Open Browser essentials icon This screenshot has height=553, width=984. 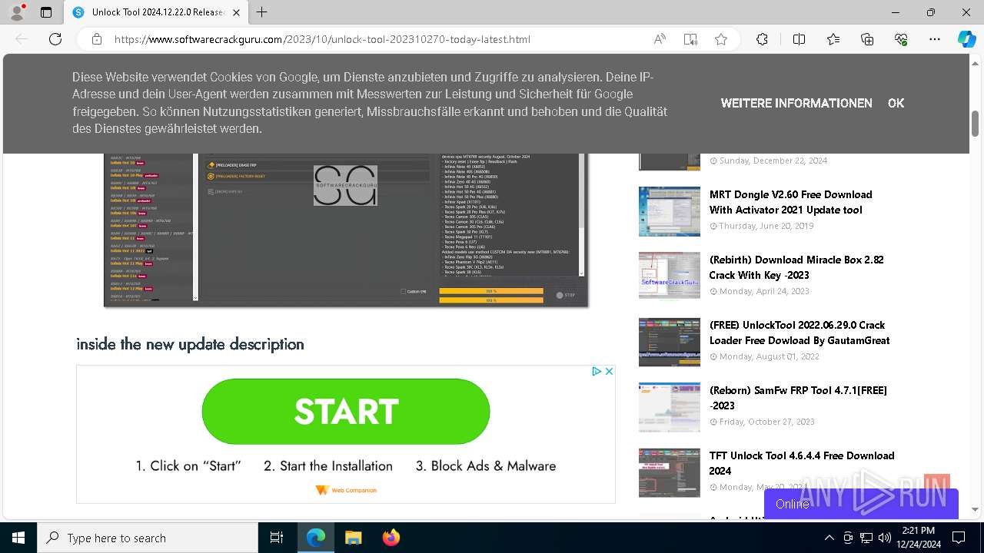click(x=901, y=39)
